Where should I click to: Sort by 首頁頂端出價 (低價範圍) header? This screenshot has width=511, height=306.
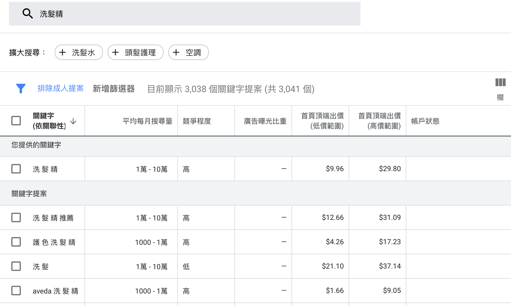[322, 121]
